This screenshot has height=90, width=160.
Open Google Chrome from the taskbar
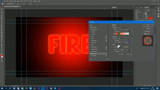tap(51, 88)
